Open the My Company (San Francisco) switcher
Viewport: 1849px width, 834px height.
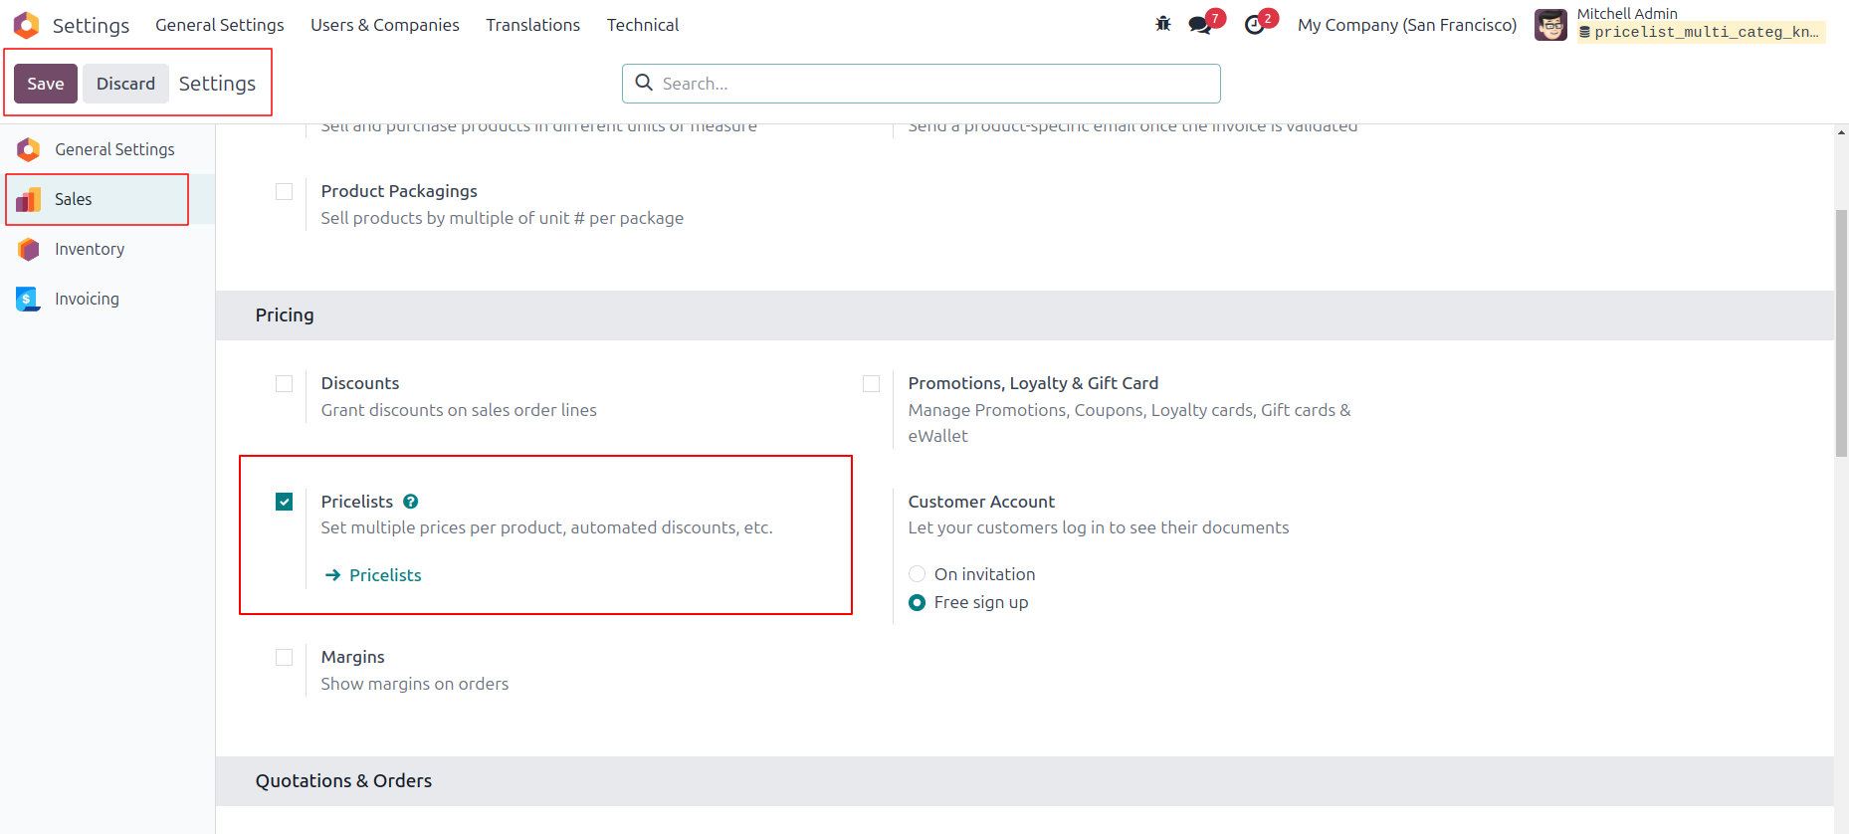[1407, 25]
